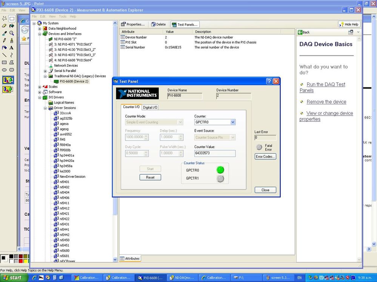
Task: Click the Counter Value field
Action: [215, 153]
